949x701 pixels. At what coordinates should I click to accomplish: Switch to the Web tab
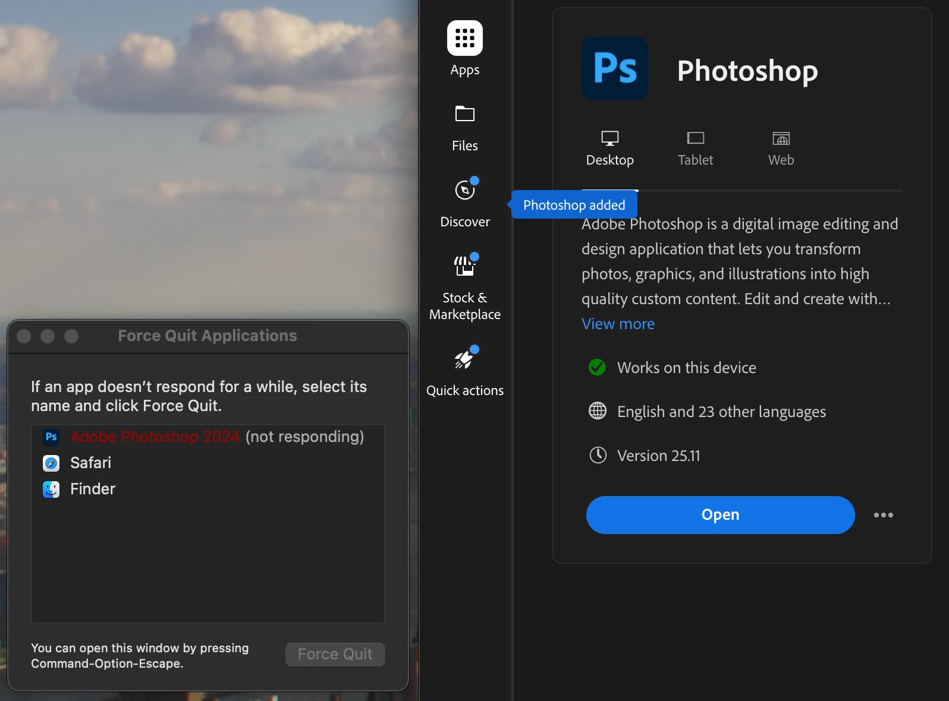pos(781,149)
